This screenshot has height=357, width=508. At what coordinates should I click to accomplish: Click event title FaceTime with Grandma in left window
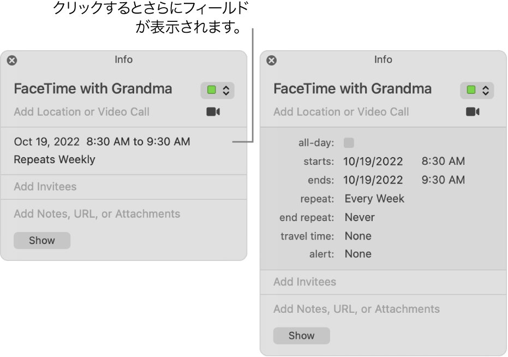coord(93,89)
